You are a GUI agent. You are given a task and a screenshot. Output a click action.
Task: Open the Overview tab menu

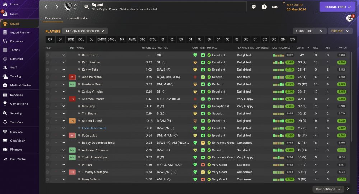[x=53, y=18]
